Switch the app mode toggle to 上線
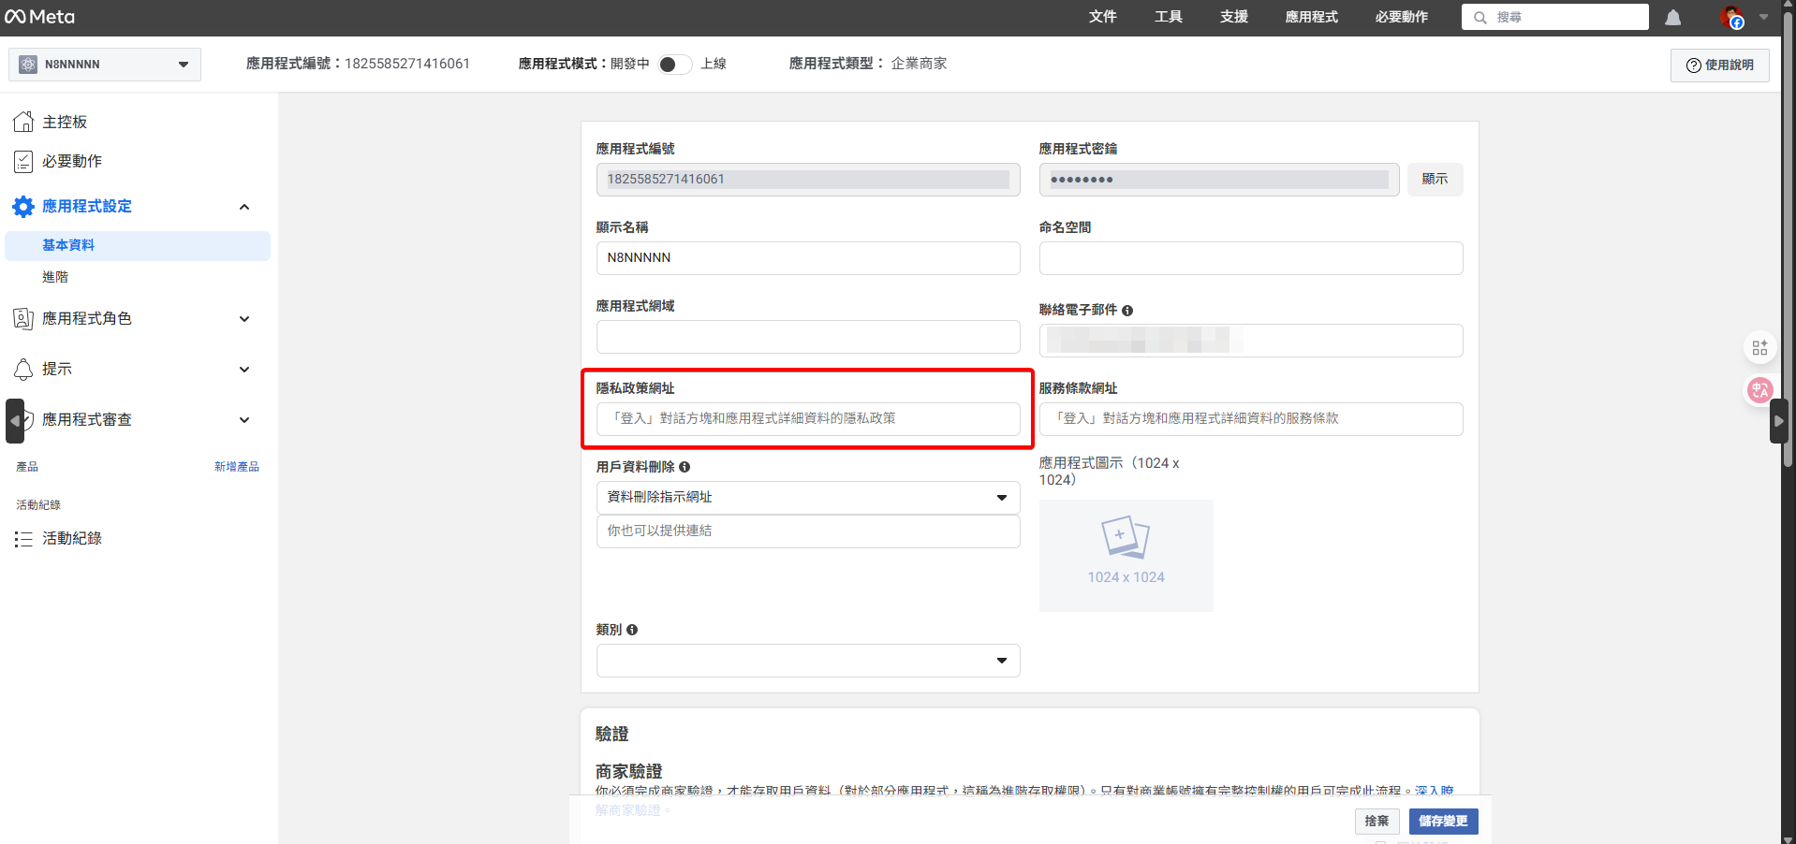 click(x=674, y=64)
